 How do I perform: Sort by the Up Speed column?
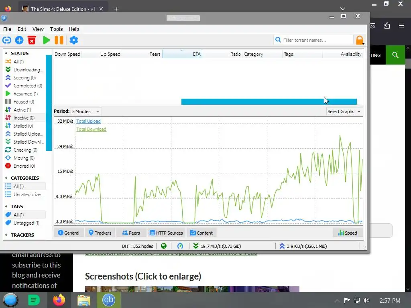102,54
